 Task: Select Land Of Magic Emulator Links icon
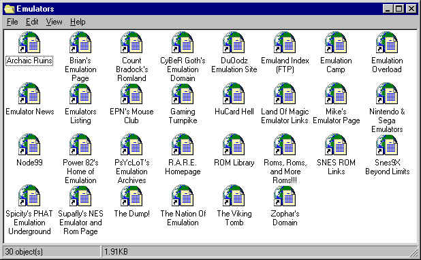tap(285, 93)
